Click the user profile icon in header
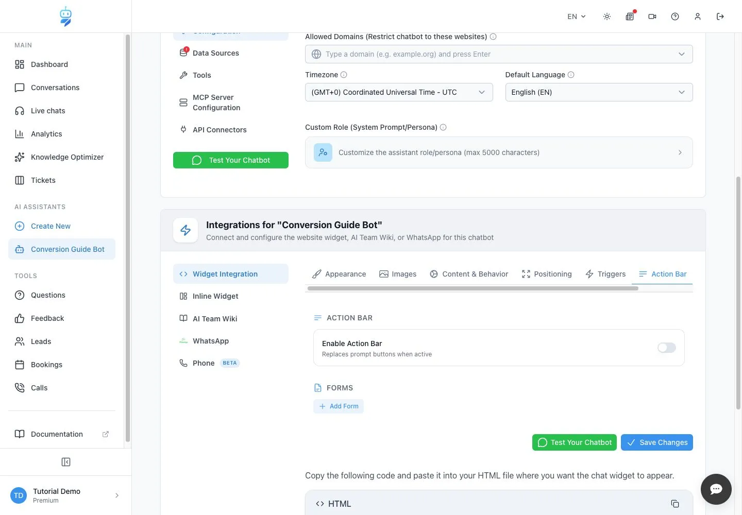Viewport: 742px width, 515px height. pos(698,16)
